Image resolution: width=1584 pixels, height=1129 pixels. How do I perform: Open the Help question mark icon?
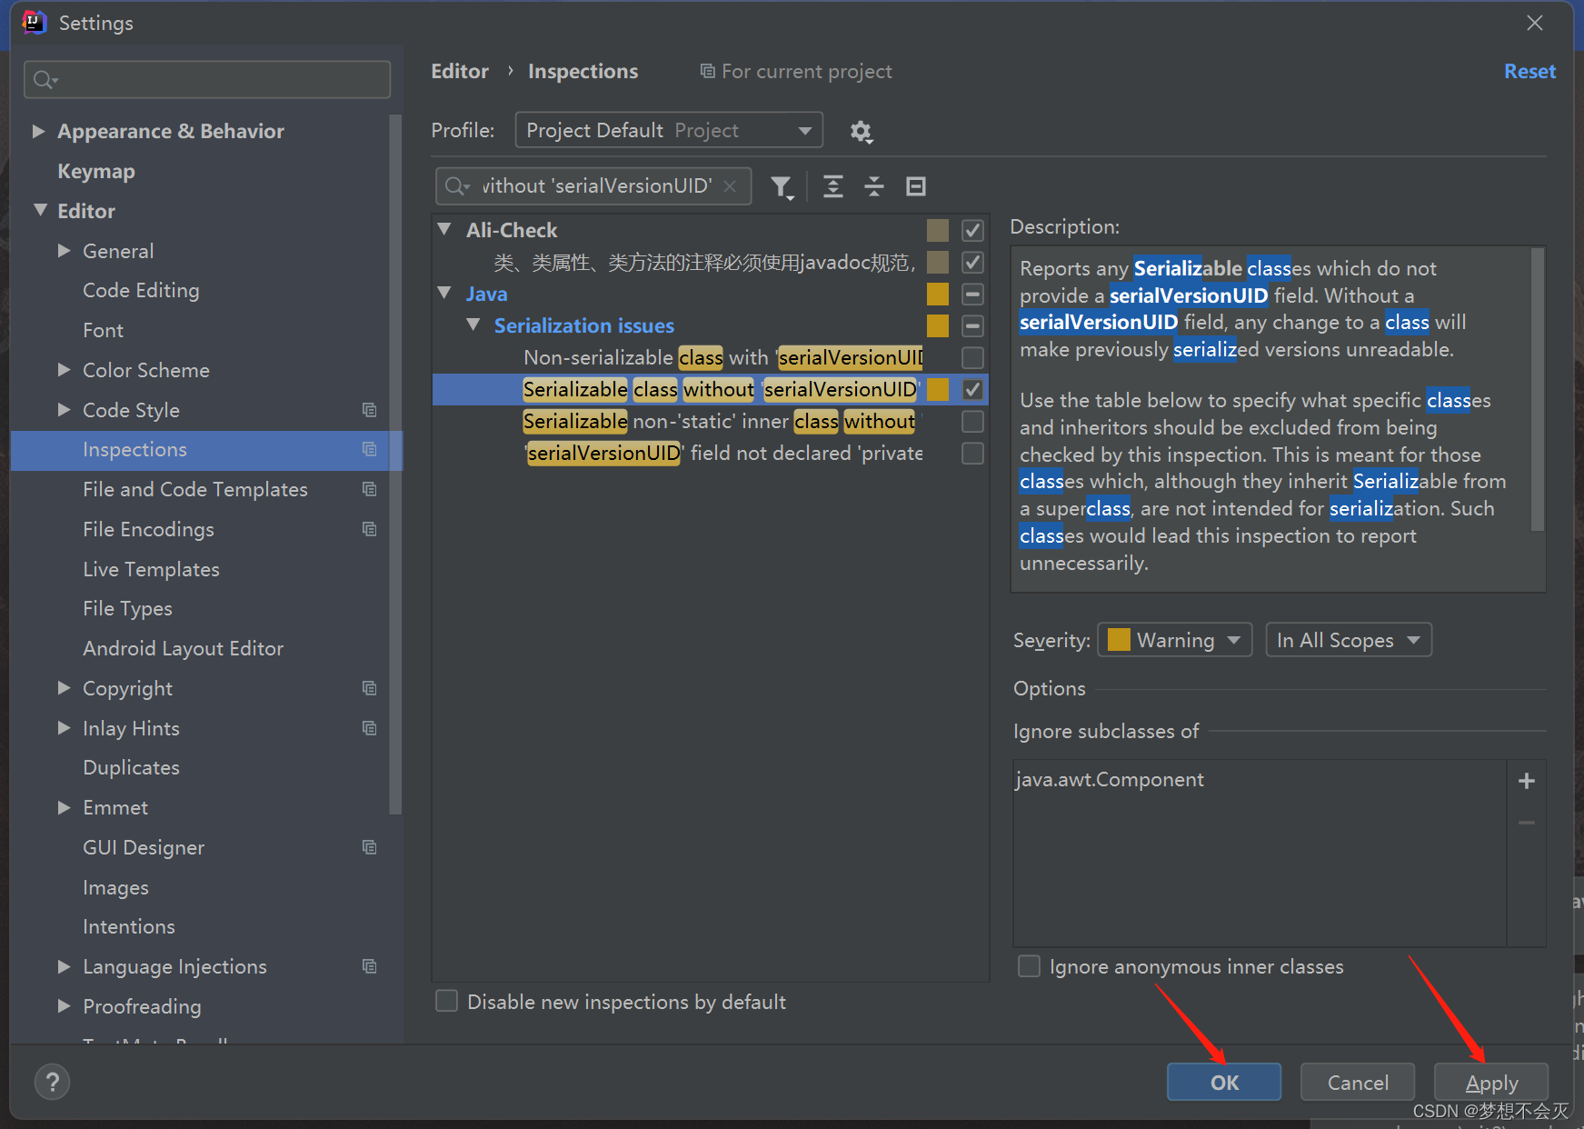click(52, 1082)
